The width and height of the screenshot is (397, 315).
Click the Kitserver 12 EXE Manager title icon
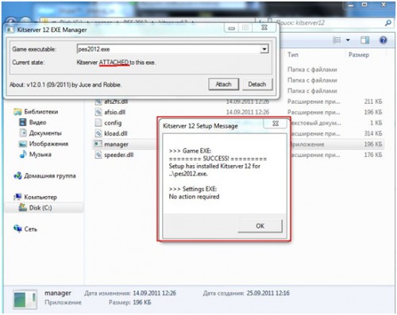point(10,29)
